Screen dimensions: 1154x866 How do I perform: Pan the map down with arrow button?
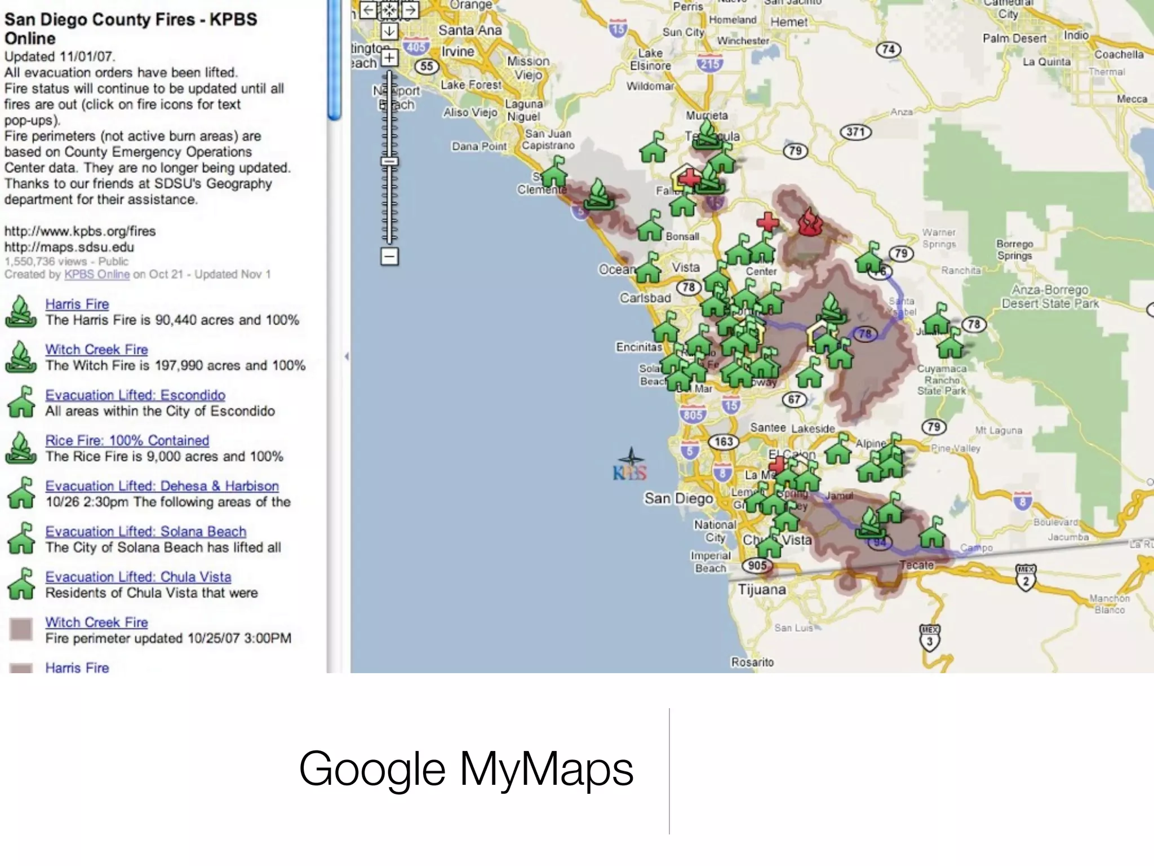tap(389, 31)
